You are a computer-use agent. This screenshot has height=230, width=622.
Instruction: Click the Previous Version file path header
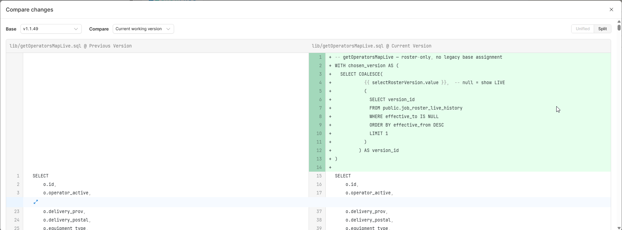(x=71, y=46)
